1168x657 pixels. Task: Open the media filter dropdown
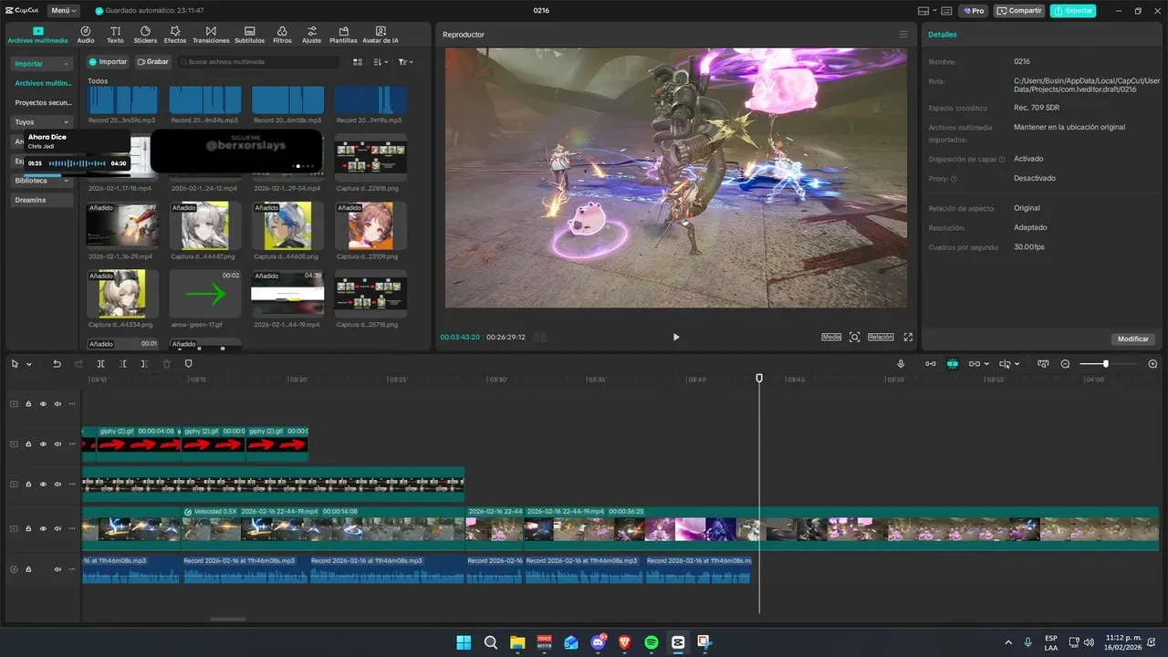click(405, 62)
